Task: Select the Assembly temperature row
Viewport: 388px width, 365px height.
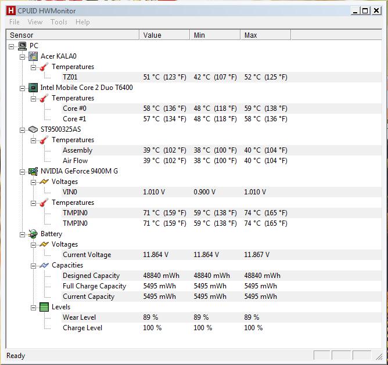Action: point(221,150)
